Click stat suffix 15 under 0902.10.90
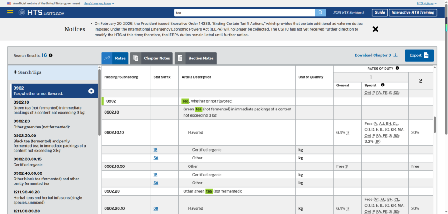This screenshot has height=214, width=448. click(x=155, y=175)
